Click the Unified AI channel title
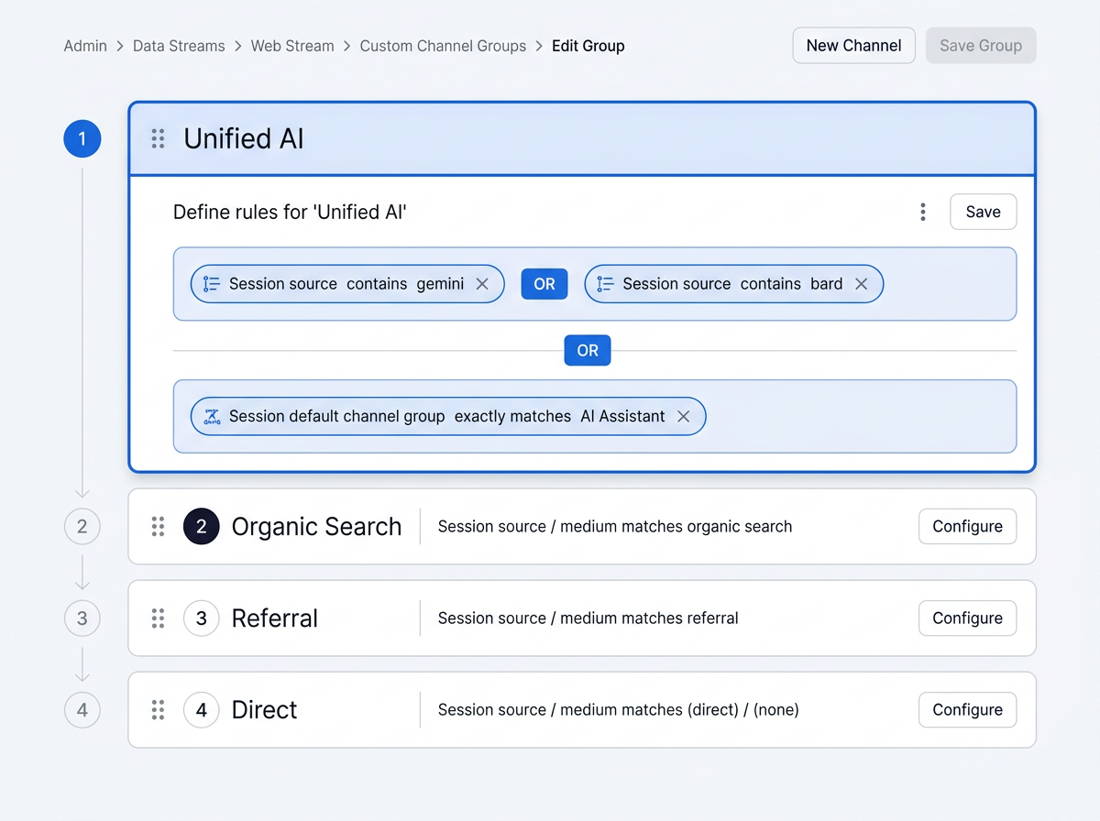The height and width of the screenshot is (821, 1100). 243,138
